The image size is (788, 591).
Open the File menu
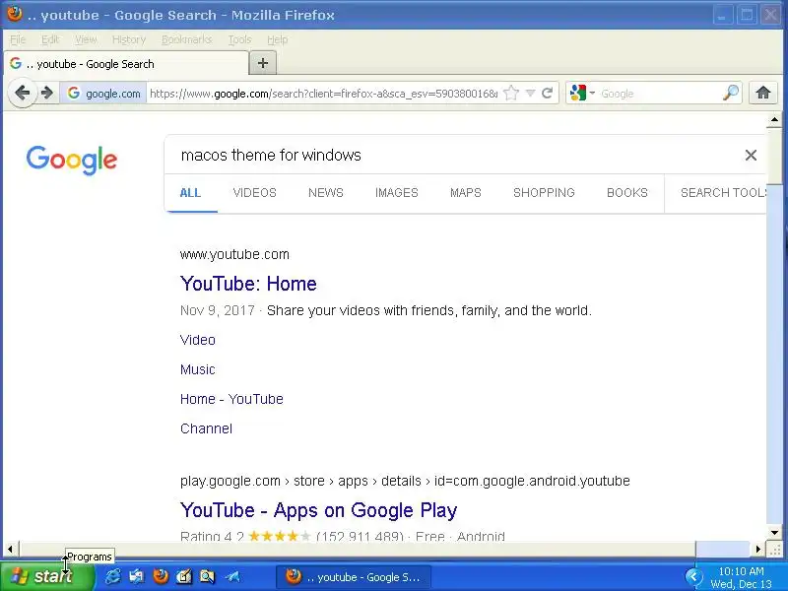click(x=18, y=39)
